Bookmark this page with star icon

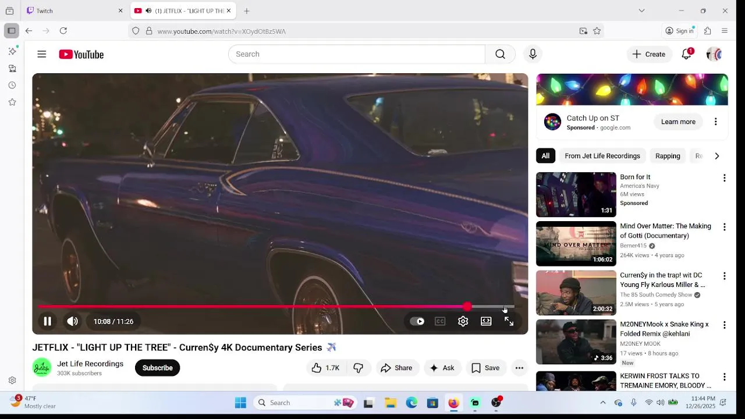point(597,31)
